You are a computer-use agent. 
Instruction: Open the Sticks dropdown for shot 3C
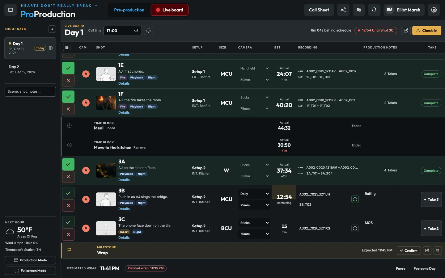254,223
